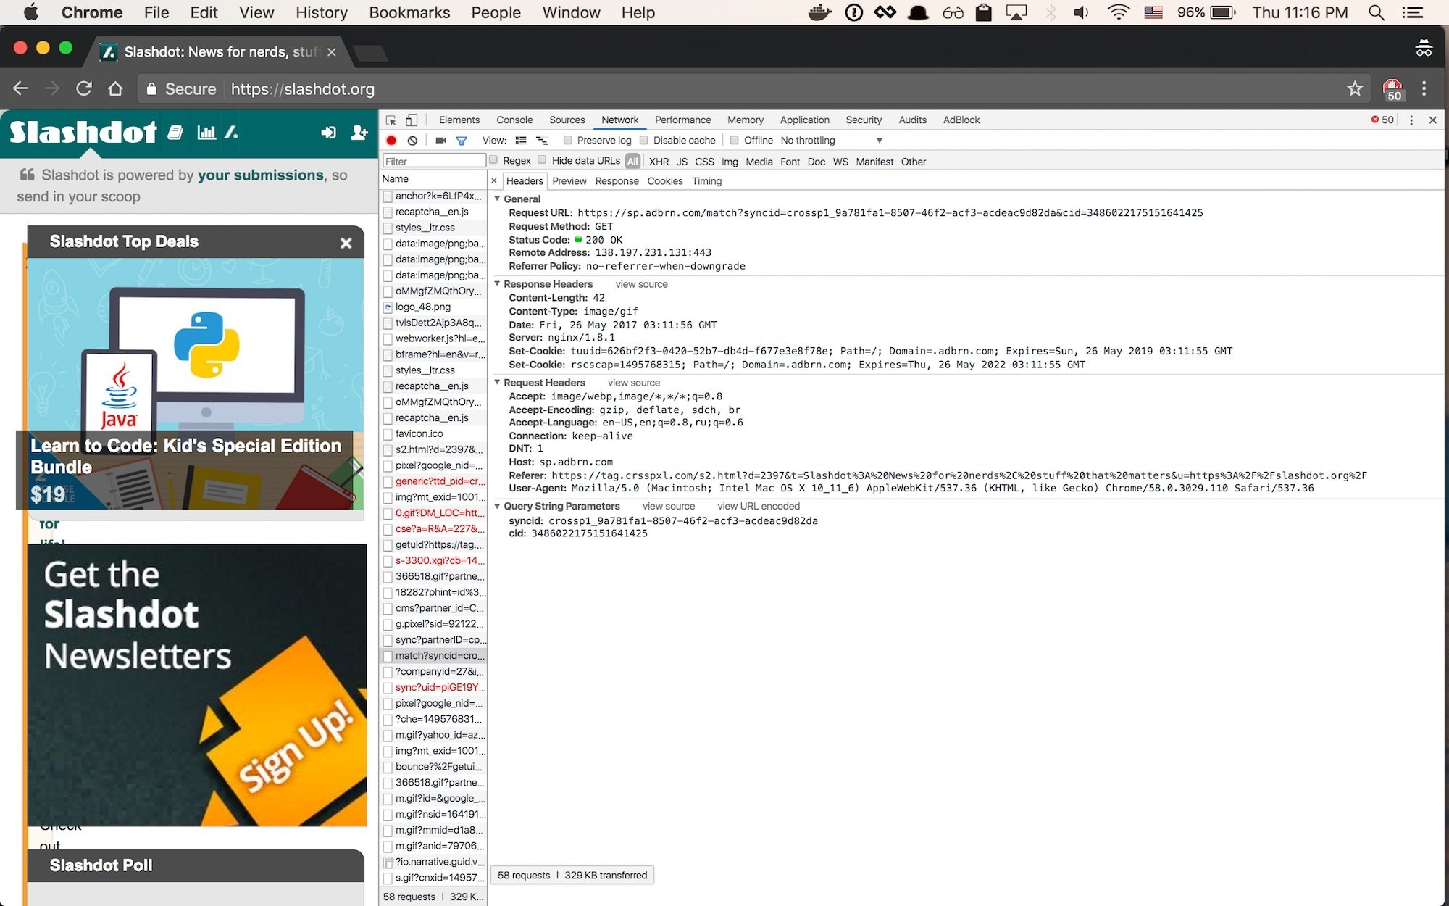
Task: Reload the Slashdot page
Action: click(84, 89)
